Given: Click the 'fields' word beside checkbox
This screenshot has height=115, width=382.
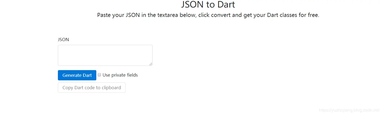Looking at the screenshot, I should pyautogui.click(x=132, y=75).
